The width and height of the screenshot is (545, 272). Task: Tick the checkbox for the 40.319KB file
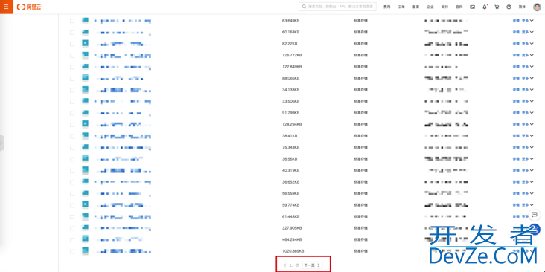pyautogui.click(x=72, y=171)
